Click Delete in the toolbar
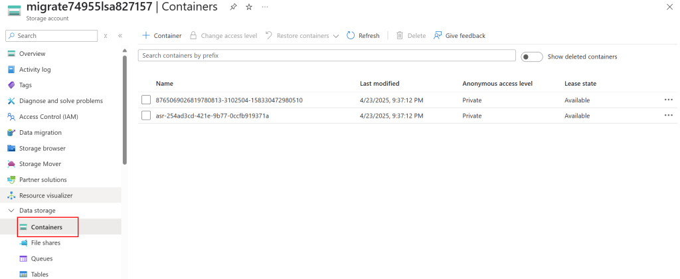Viewport: 680px width, 279px height. coord(411,36)
